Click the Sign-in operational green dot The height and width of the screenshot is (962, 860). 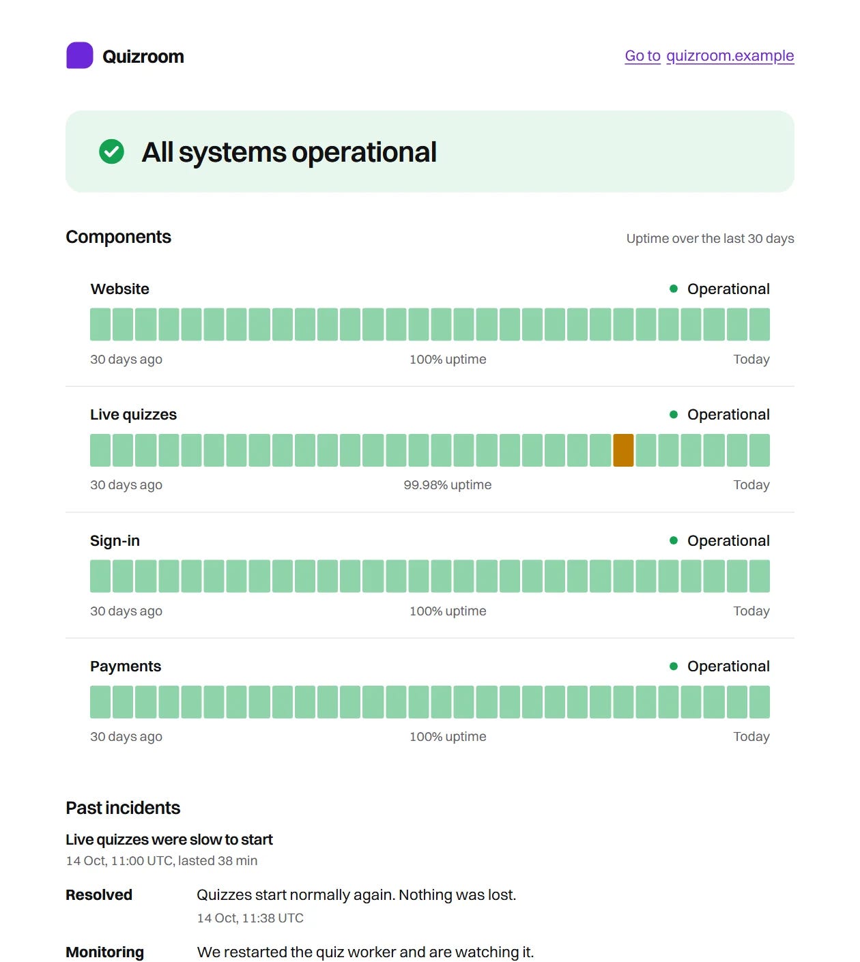674,540
